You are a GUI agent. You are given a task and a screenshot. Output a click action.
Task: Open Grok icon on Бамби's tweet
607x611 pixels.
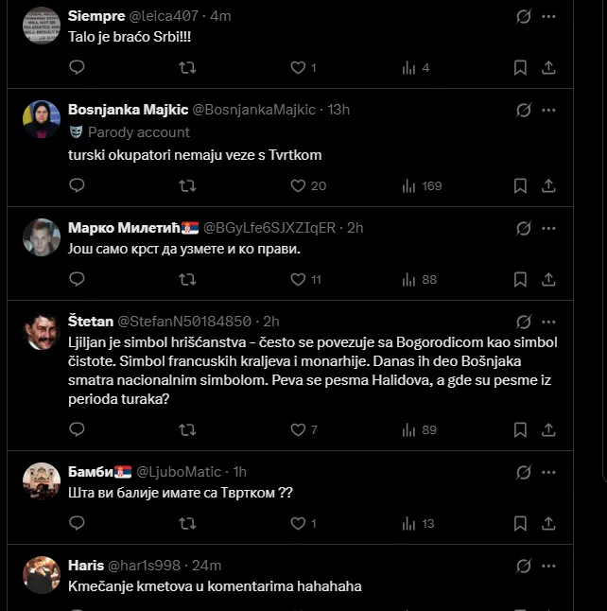coord(523,472)
